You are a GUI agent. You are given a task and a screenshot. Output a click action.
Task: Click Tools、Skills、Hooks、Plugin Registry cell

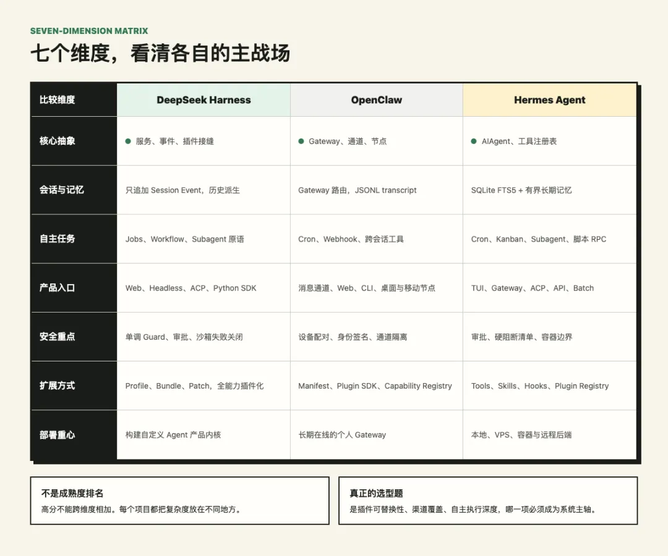coord(550,386)
